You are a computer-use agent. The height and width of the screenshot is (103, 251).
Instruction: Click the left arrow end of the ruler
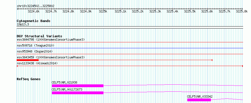tap(17, 9)
